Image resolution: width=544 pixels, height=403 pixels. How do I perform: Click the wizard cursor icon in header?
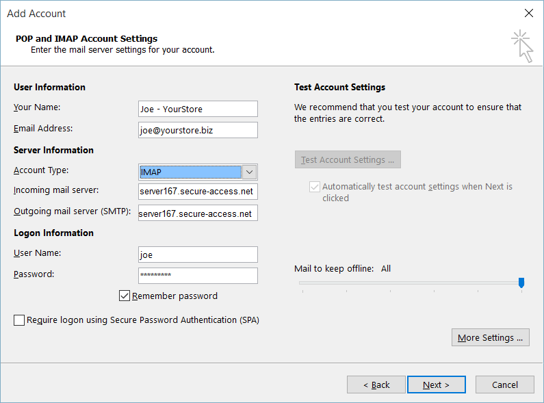[x=523, y=47]
